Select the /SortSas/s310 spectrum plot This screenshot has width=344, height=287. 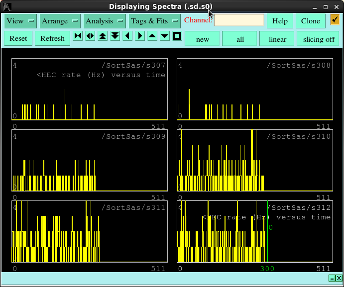pyautogui.click(x=255, y=160)
